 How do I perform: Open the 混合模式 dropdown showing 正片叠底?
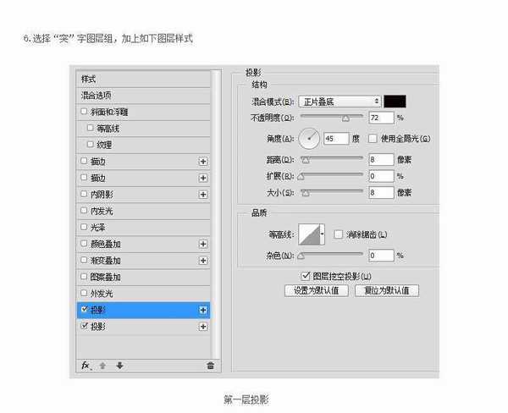(x=340, y=102)
